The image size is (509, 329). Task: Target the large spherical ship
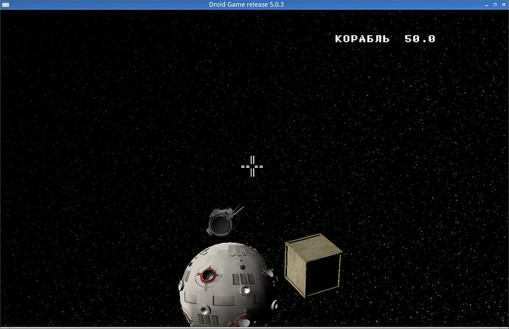coord(227,287)
